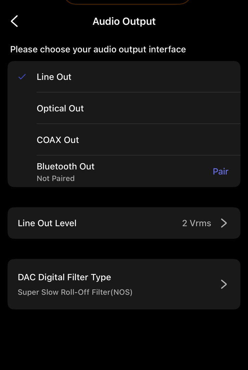Tap the Pair link for Bluetooth
This screenshot has height=370, width=248.
tap(220, 172)
